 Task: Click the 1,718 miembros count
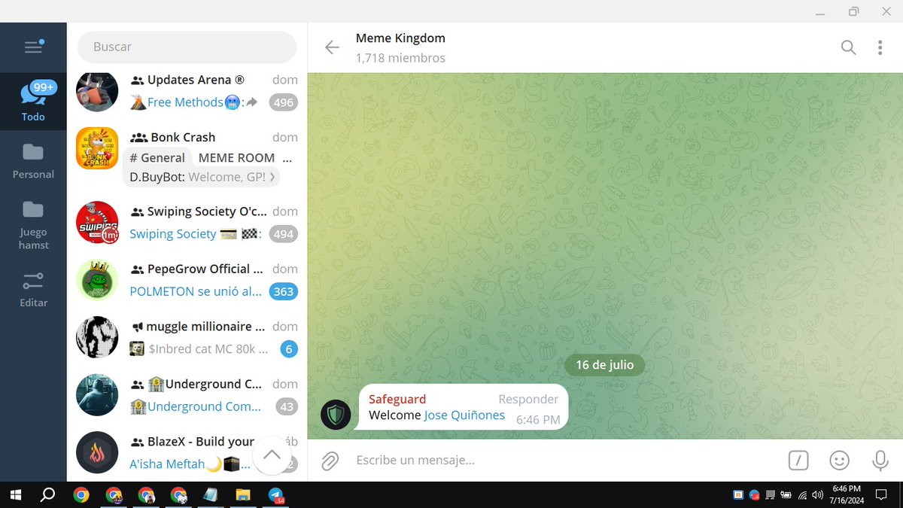pos(400,58)
